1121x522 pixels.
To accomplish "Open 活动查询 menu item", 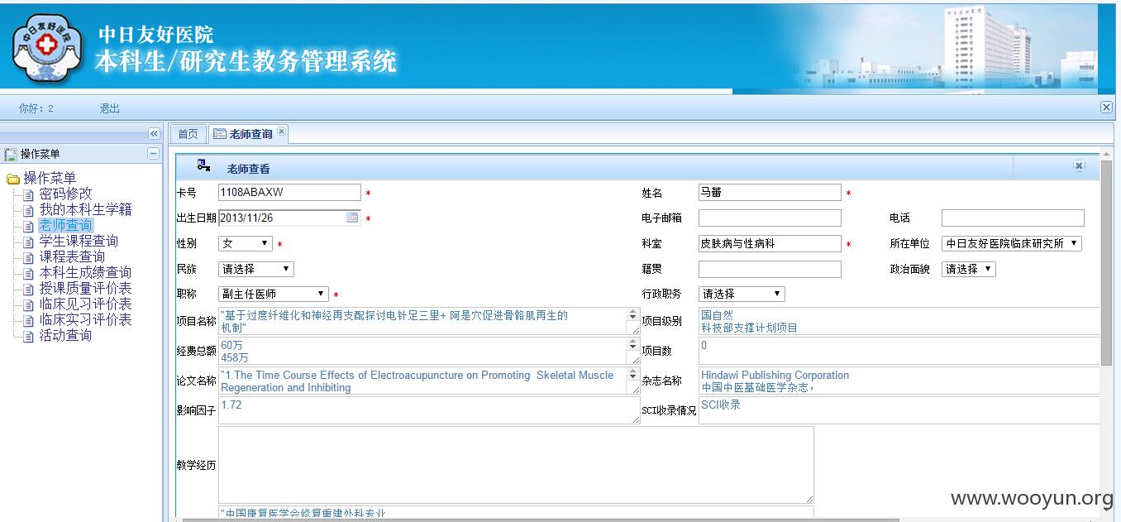I will (x=66, y=335).
